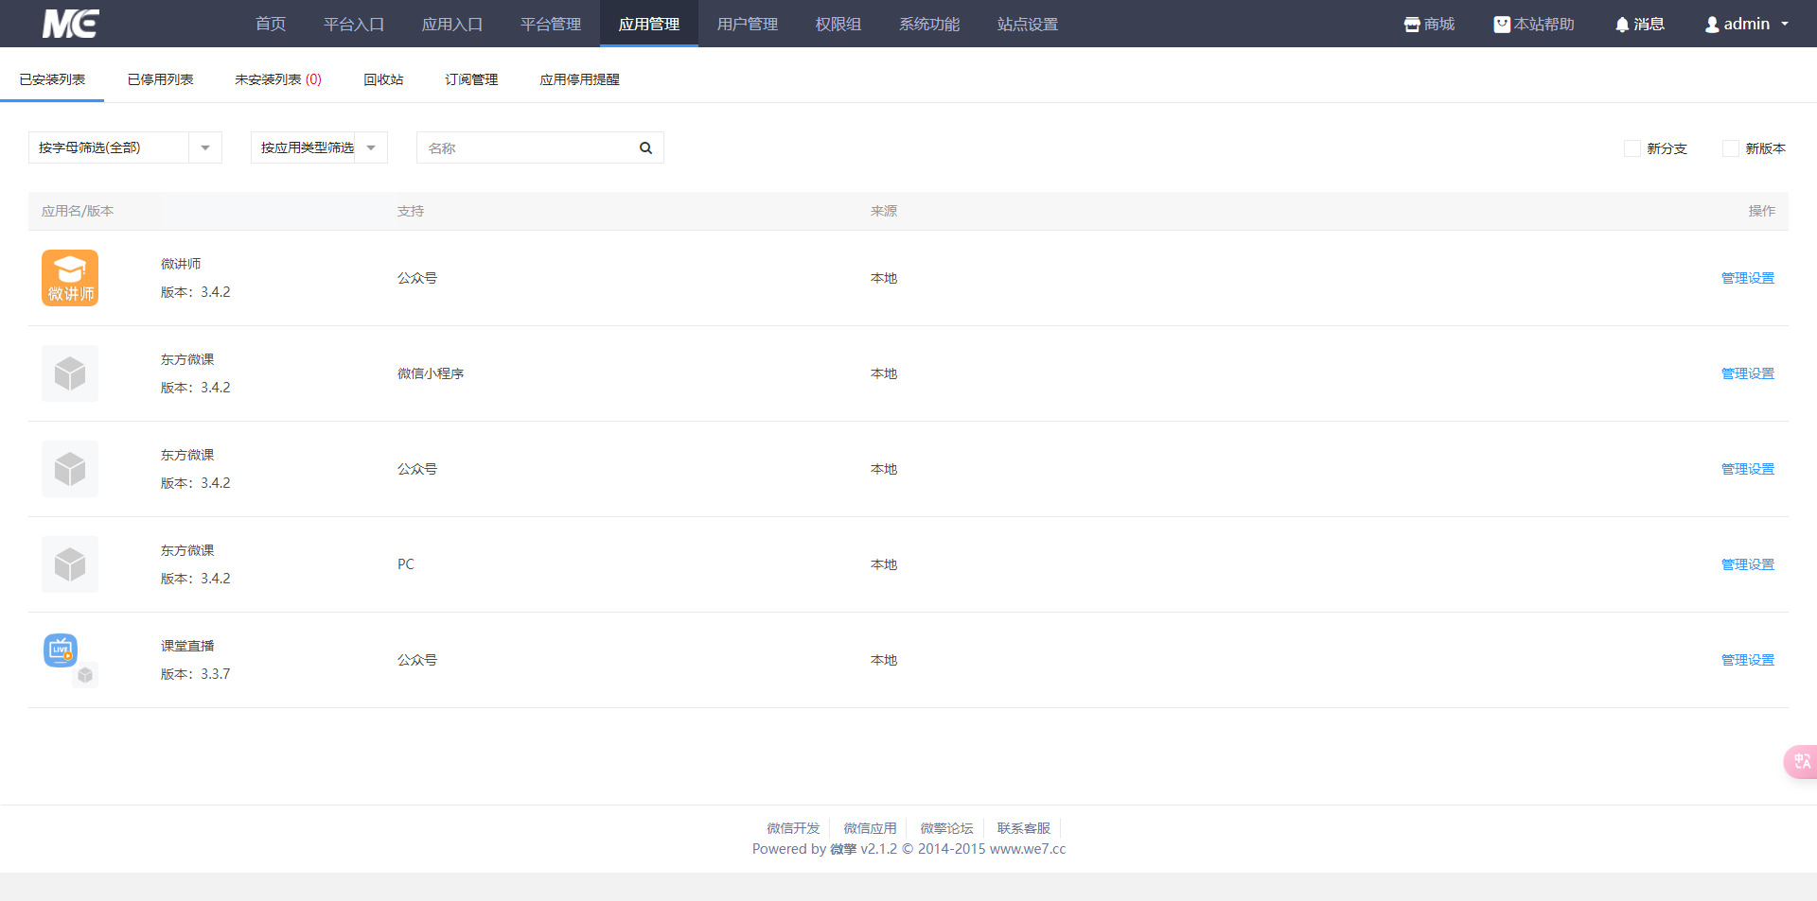Click the 未安装列表 tab with red count
This screenshot has width=1817, height=901.
pyautogui.click(x=277, y=79)
